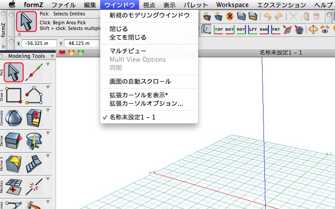Select the Stair tool
335x209 pixels.
[x=34, y=164]
